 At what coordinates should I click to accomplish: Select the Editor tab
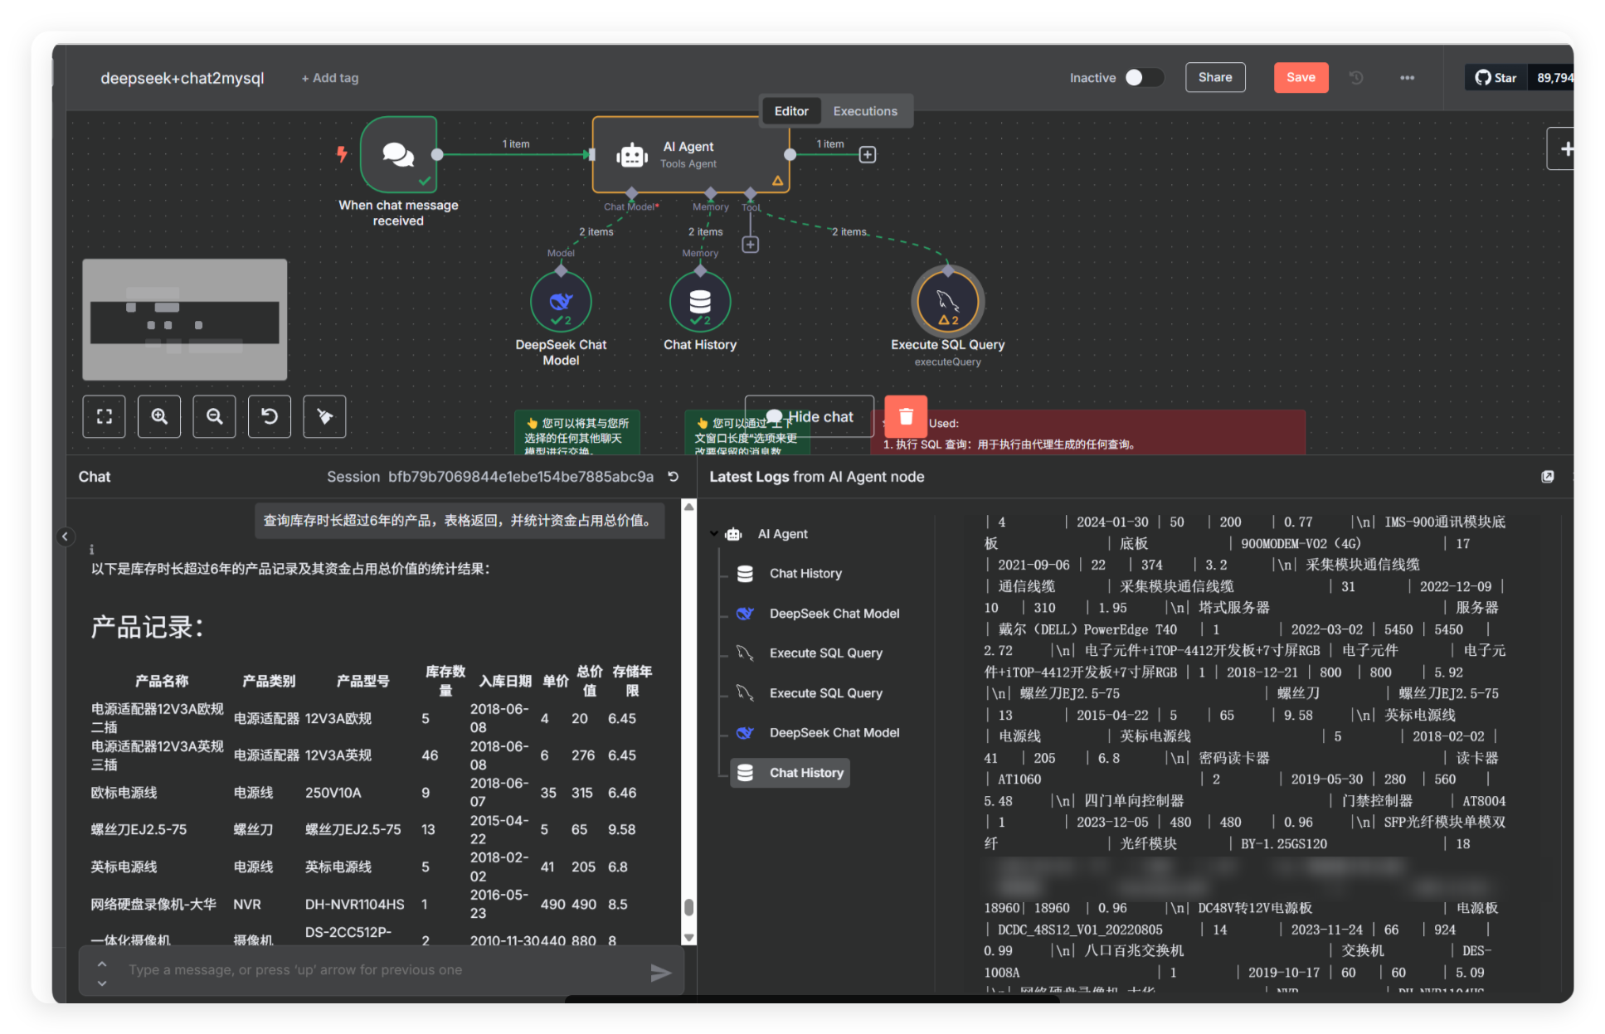(x=790, y=110)
